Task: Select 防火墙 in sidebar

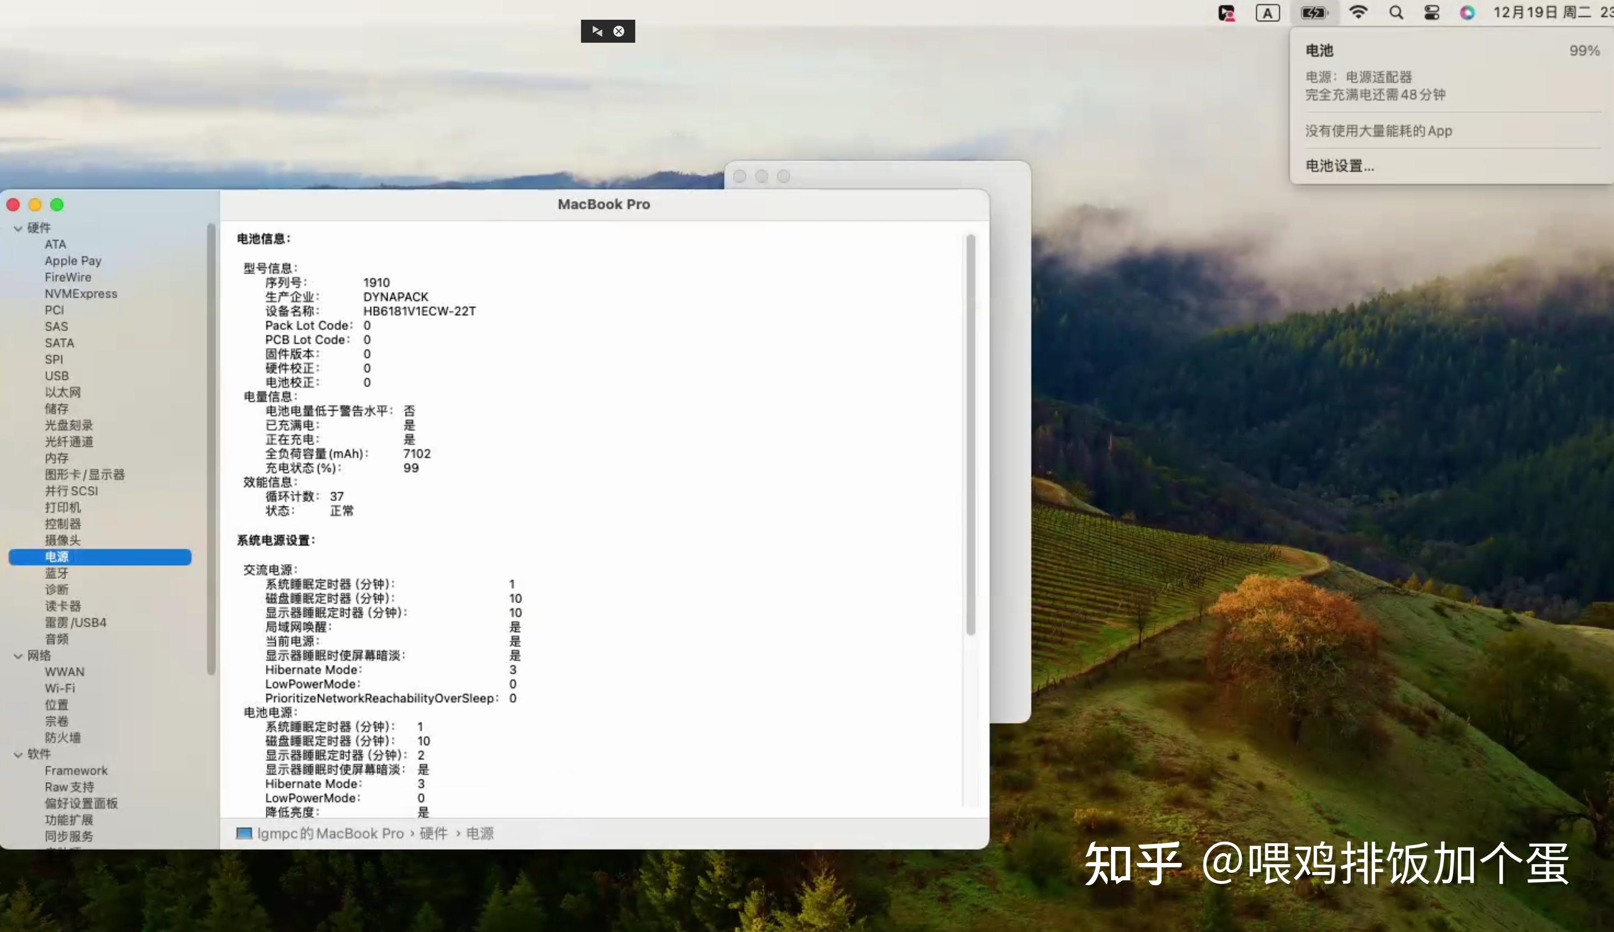Action: [63, 737]
